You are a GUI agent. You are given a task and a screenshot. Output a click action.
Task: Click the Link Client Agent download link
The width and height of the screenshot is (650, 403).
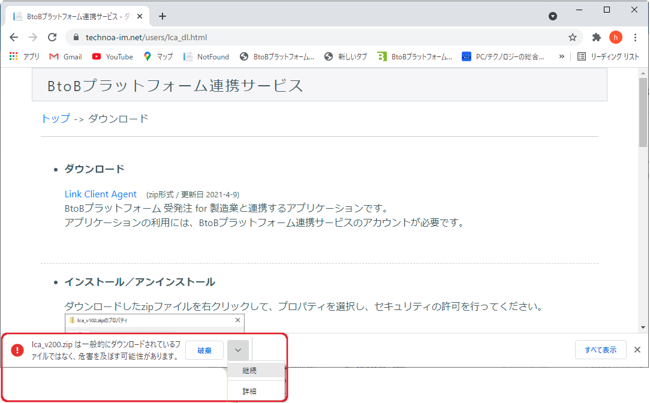coord(101,194)
